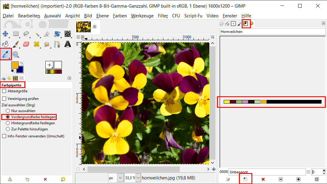Screen dimensions: 327x184
Task: Select Zur Palette hinzufügen radio option
Action: pyautogui.click(x=8, y=129)
